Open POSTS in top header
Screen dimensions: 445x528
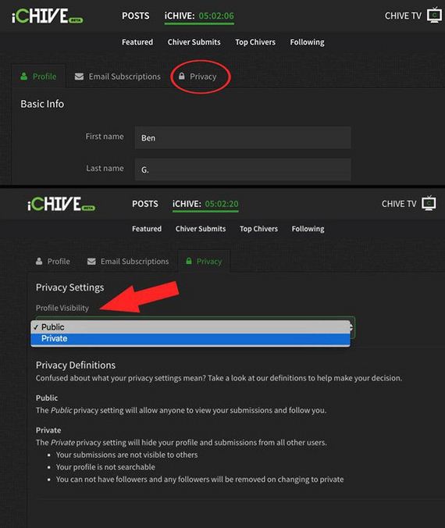(x=136, y=16)
